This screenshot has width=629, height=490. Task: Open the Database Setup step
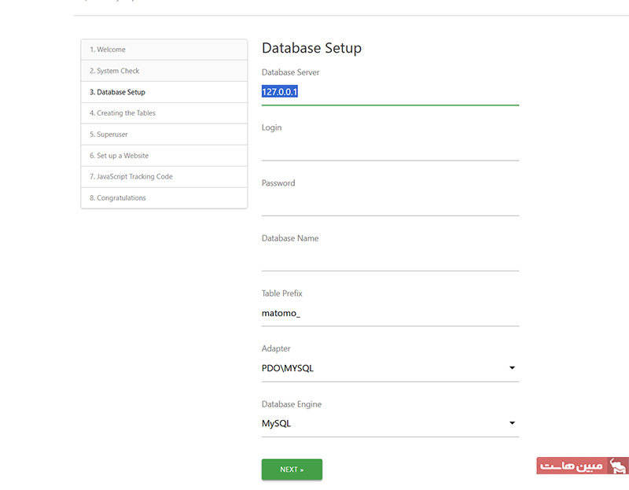pos(164,92)
